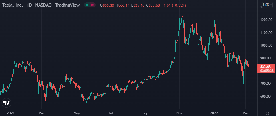Click the 700.00 price axis label
The height and width of the screenshot is (116, 276).
pyautogui.click(x=265, y=84)
